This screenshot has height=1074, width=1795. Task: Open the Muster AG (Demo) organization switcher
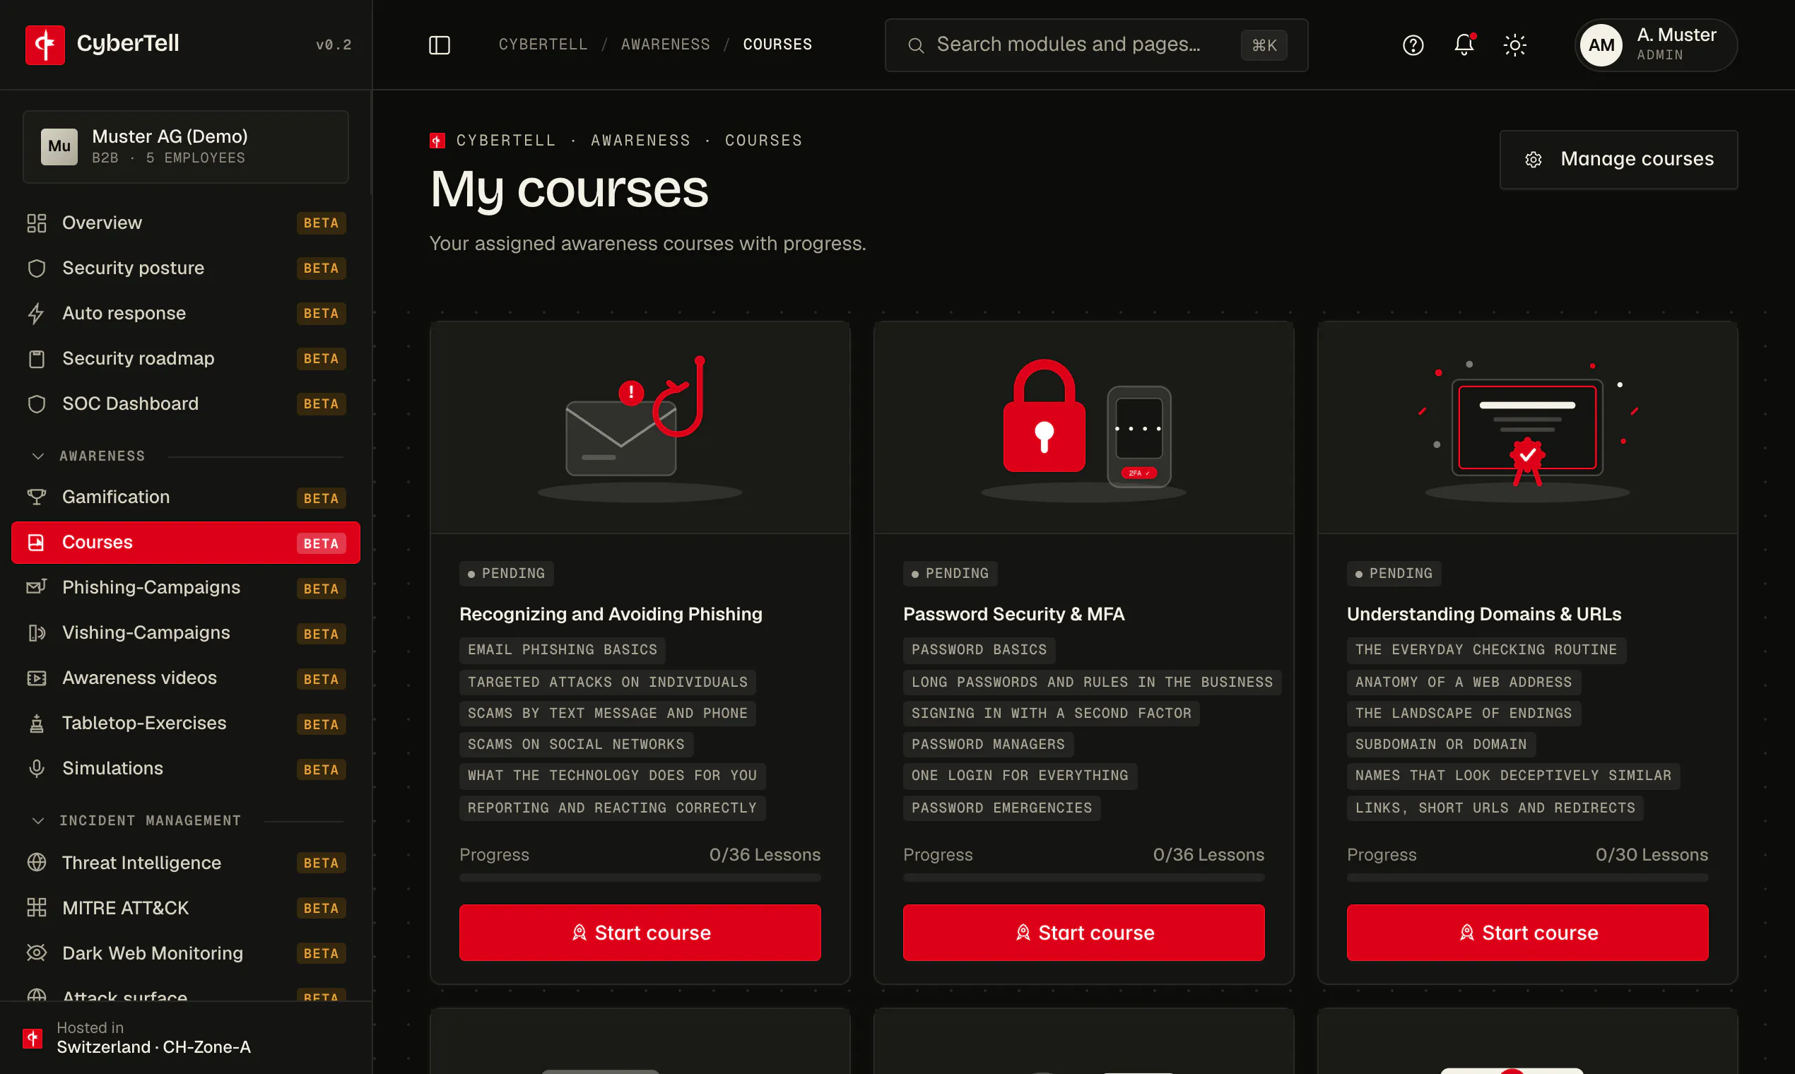point(186,147)
